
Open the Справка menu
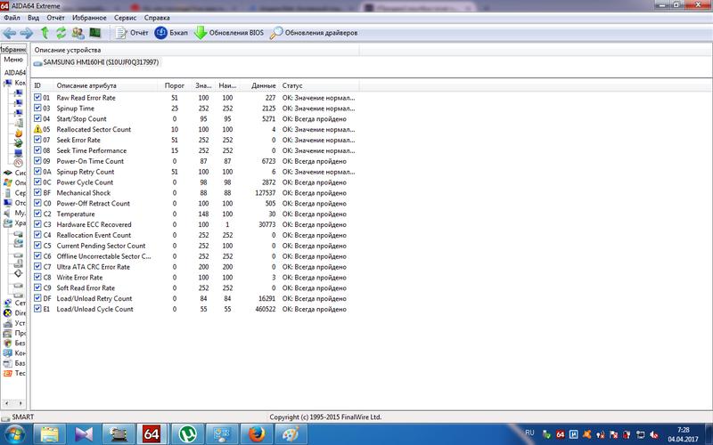click(157, 18)
